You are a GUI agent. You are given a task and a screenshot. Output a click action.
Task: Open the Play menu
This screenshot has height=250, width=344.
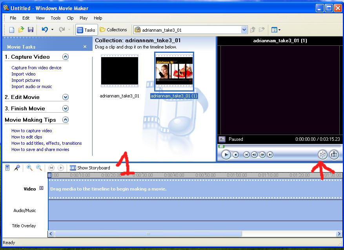point(84,18)
